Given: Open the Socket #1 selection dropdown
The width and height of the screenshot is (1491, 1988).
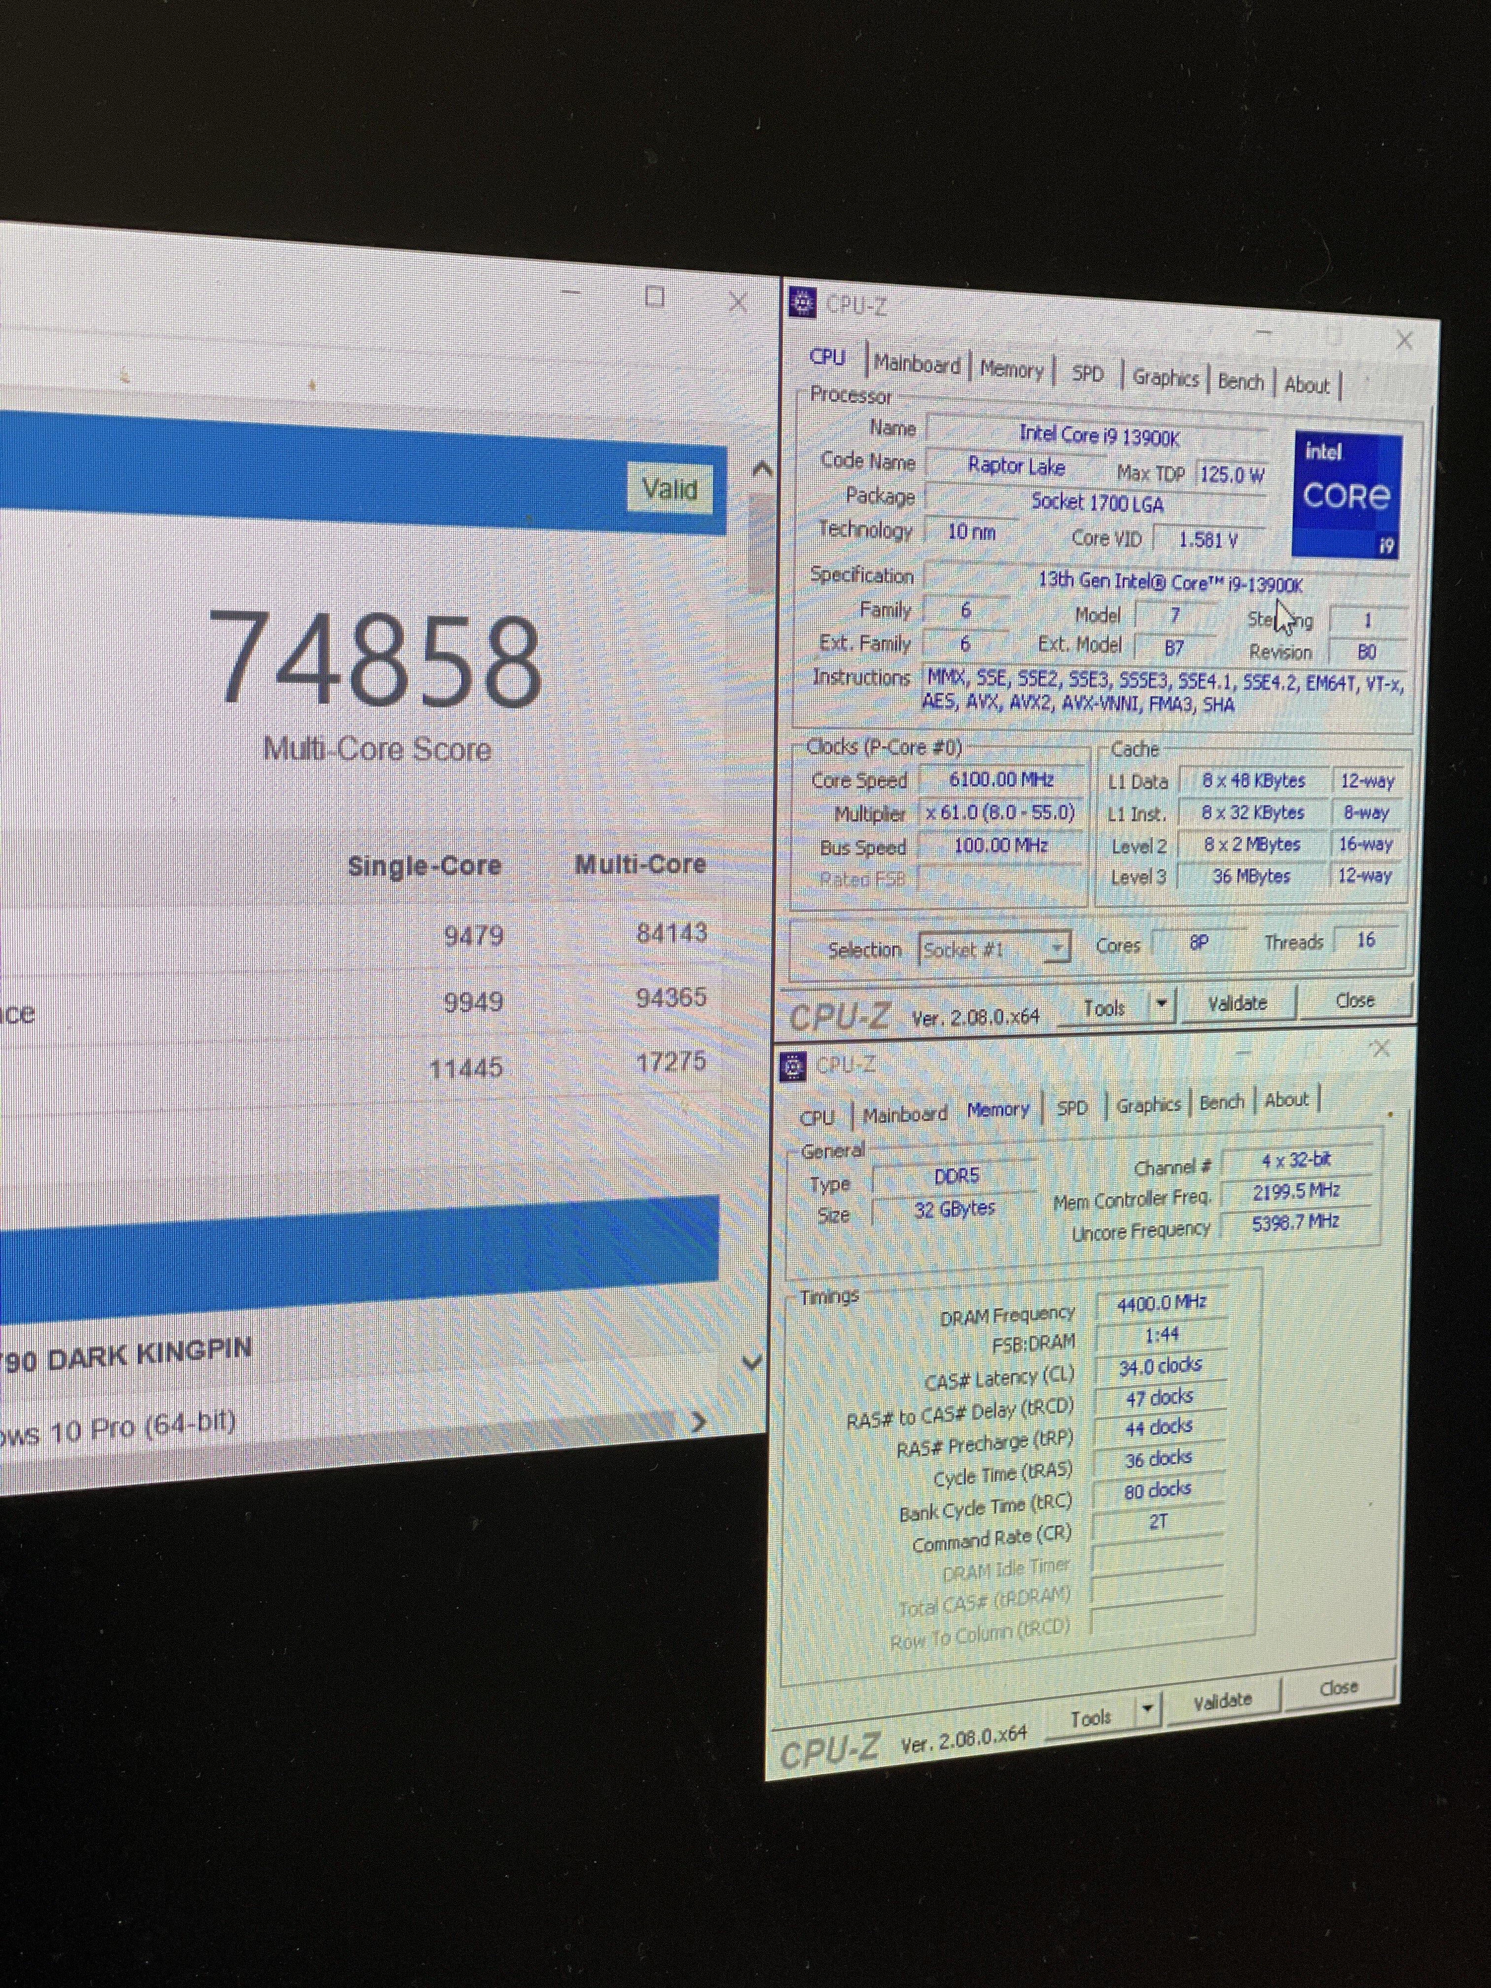Looking at the screenshot, I should pos(1058,947).
